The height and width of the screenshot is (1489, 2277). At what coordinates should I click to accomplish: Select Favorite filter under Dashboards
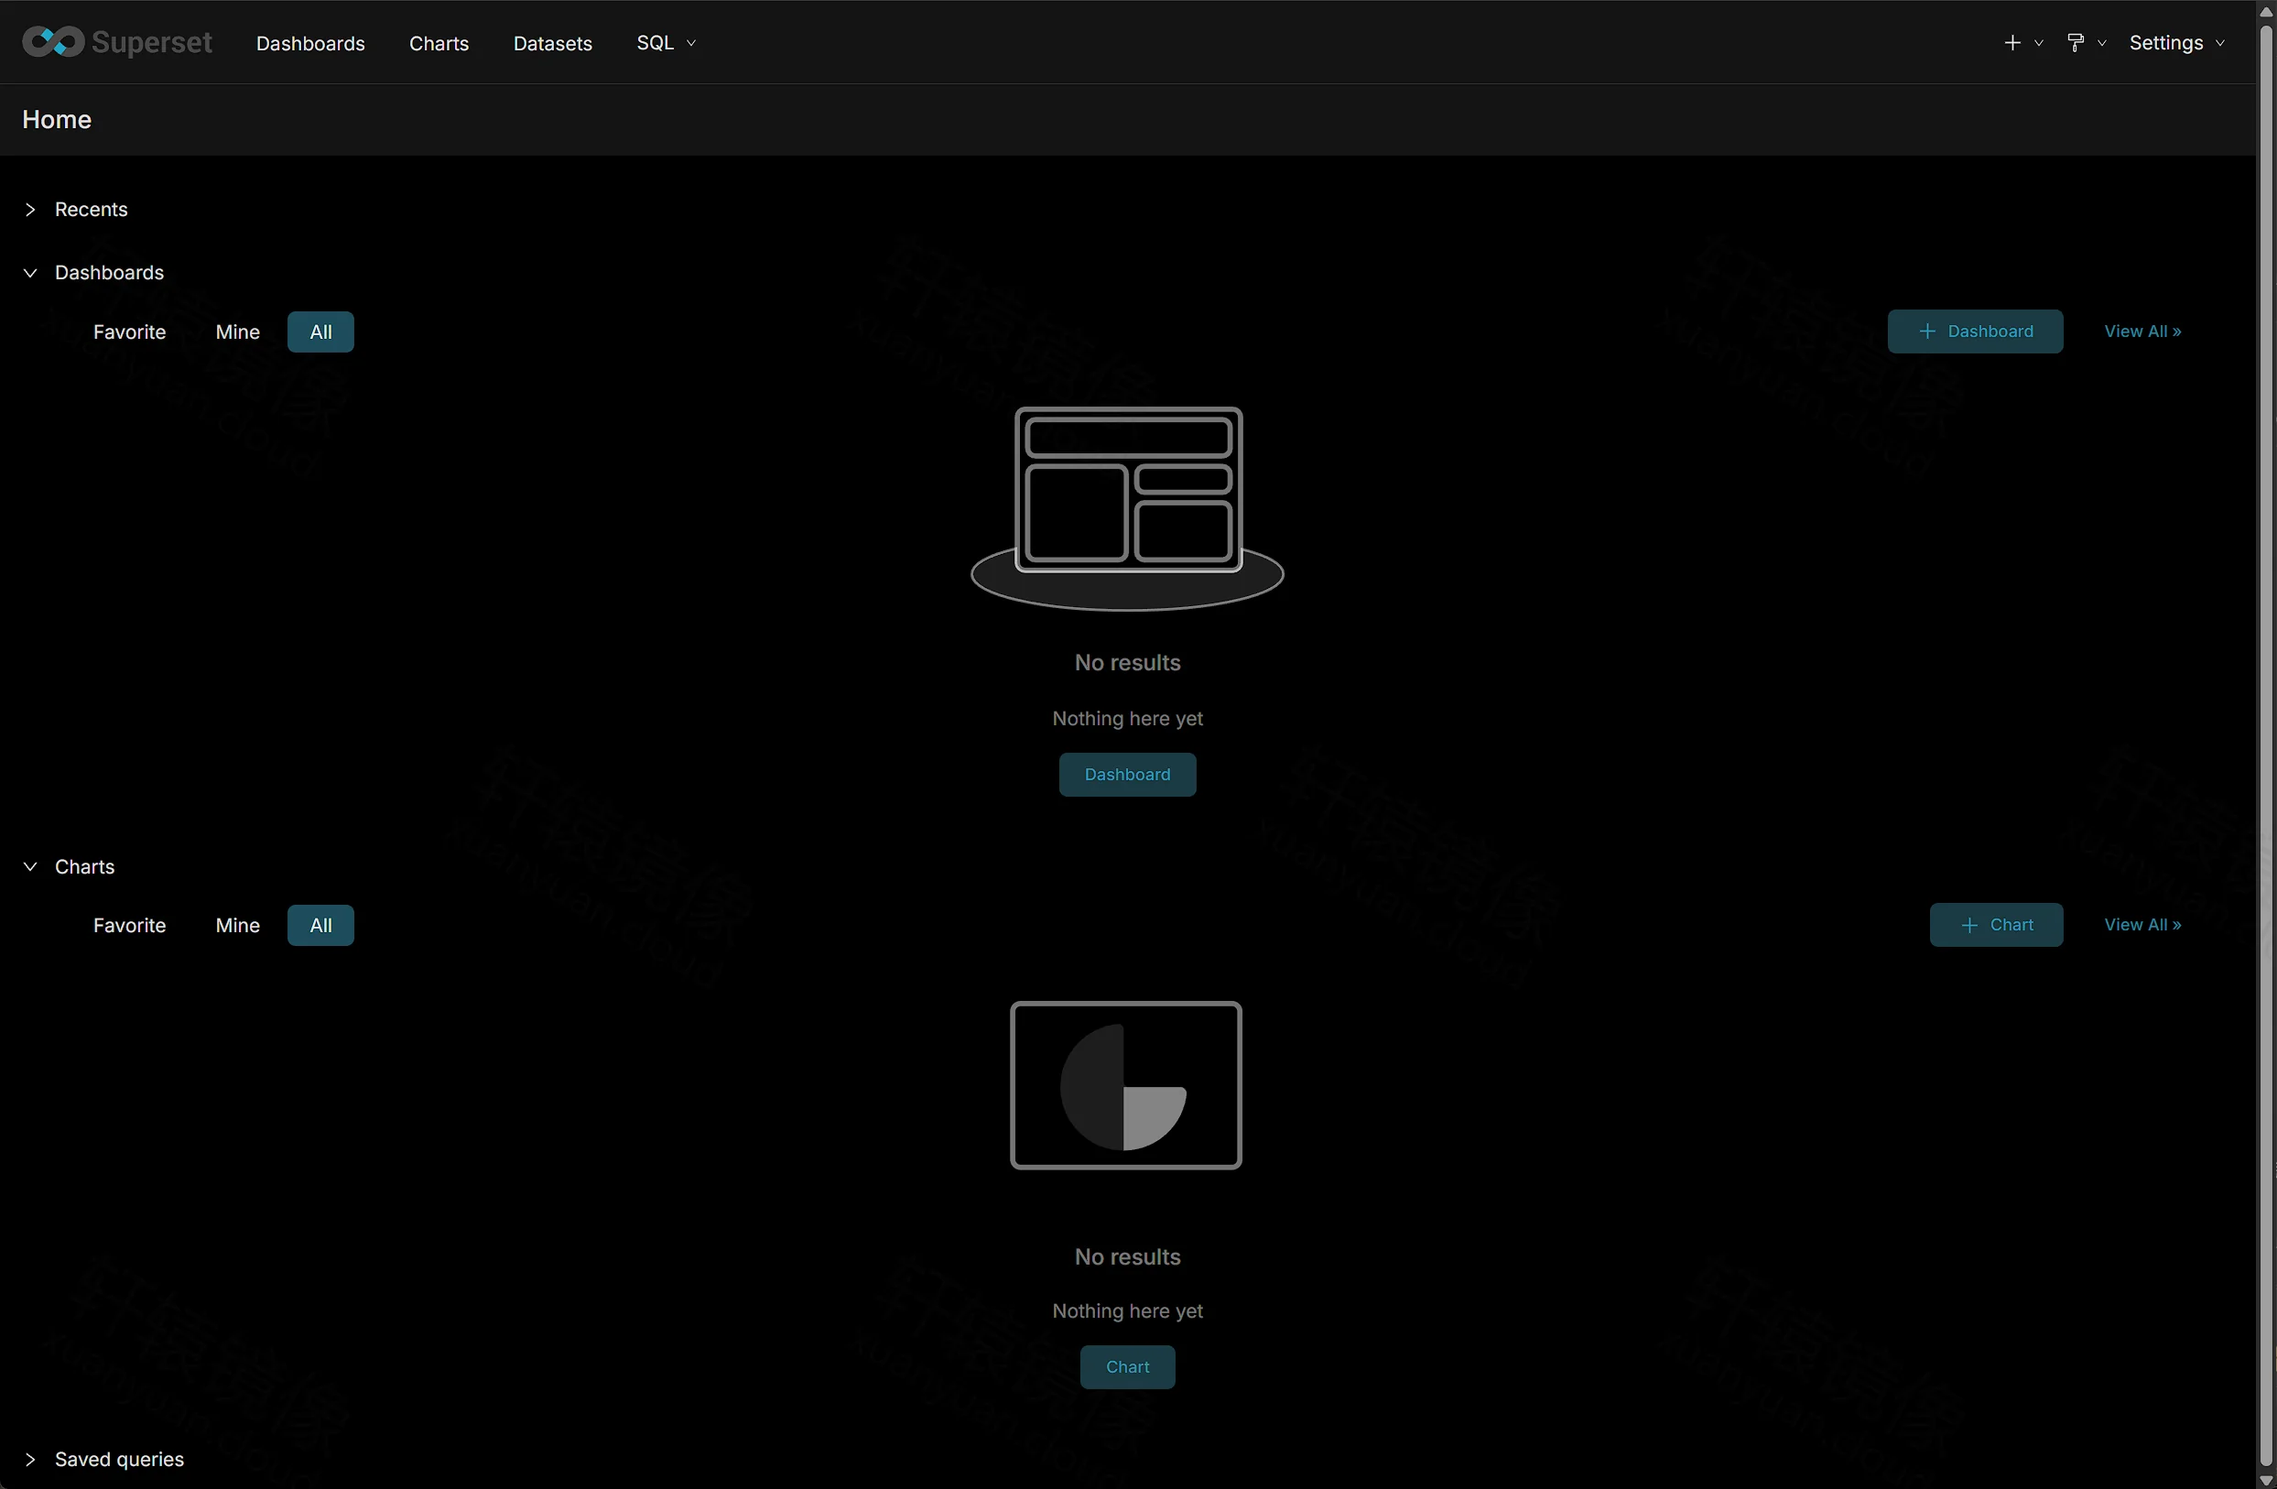coord(129,332)
